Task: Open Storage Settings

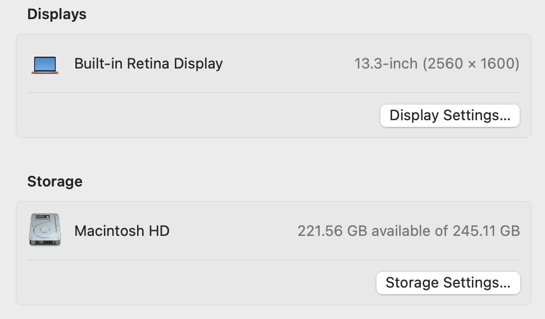Action: (x=448, y=282)
